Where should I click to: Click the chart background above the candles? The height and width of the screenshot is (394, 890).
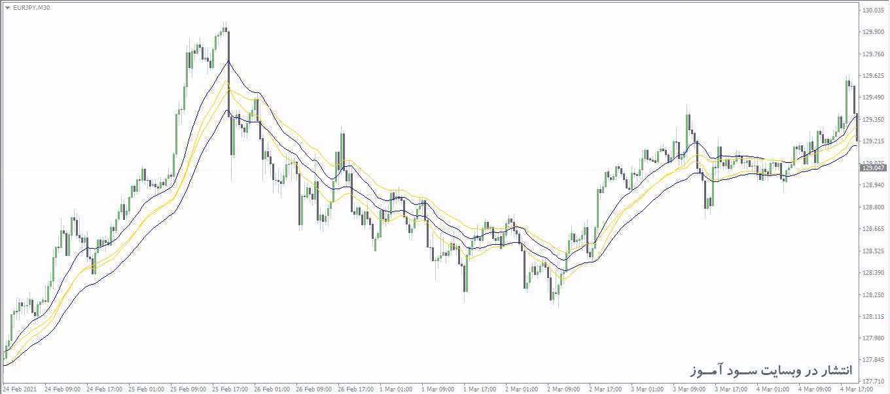coord(458,59)
